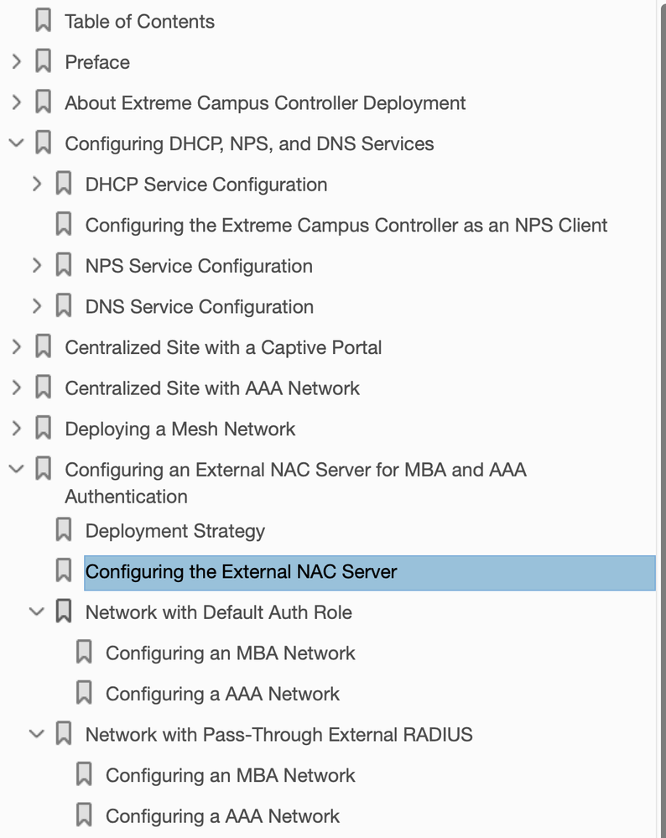Expand the DHCP Service Configuration section
666x838 pixels.
pyautogui.click(x=36, y=185)
